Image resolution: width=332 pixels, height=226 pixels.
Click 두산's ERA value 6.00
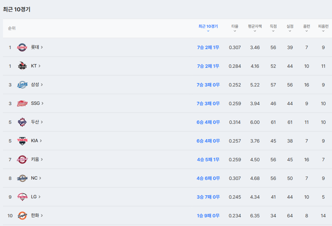point(255,122)
